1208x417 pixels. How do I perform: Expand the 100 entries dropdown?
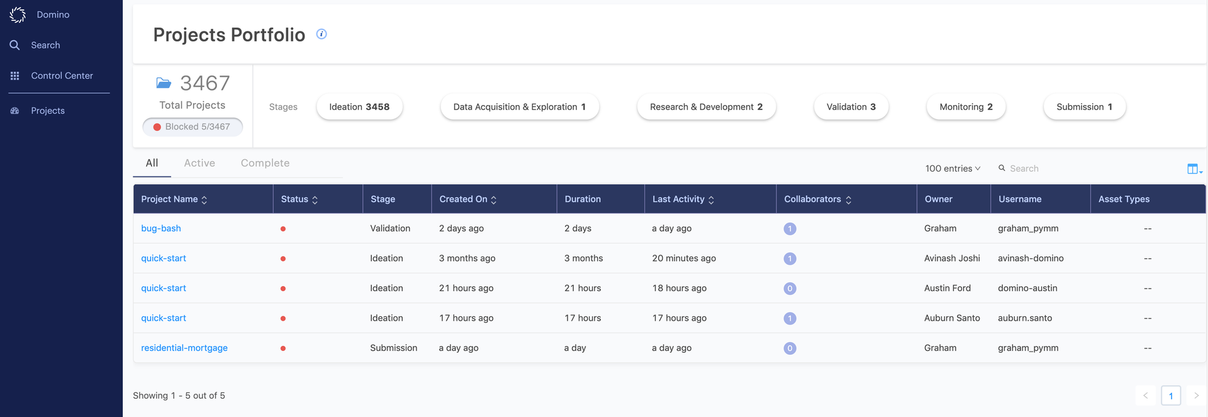coord(953,169)
